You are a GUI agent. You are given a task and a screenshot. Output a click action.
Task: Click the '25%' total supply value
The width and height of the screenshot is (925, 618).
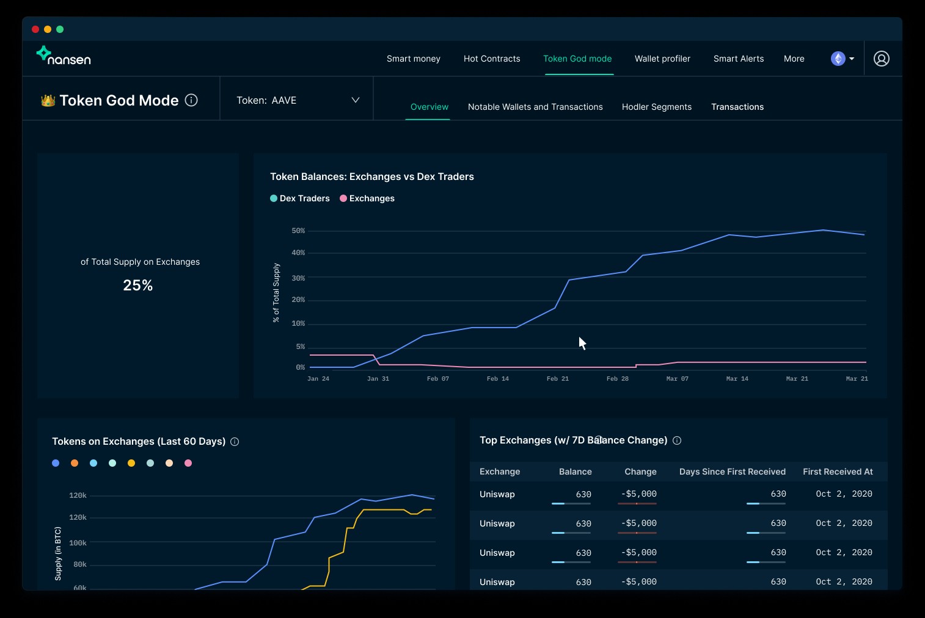click(x=138, y=286)
